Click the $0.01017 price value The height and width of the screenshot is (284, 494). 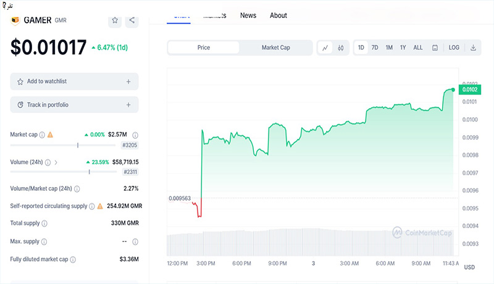(x=48, y=48)
